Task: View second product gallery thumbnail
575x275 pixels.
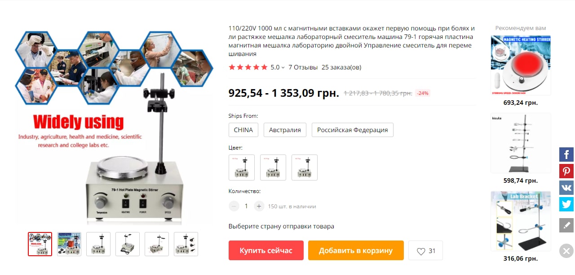Action: [69, 244]
